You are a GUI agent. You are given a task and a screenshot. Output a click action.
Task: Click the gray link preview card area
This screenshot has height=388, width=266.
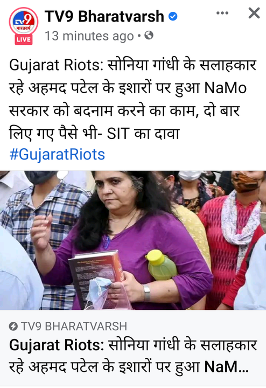coord(133,348)
